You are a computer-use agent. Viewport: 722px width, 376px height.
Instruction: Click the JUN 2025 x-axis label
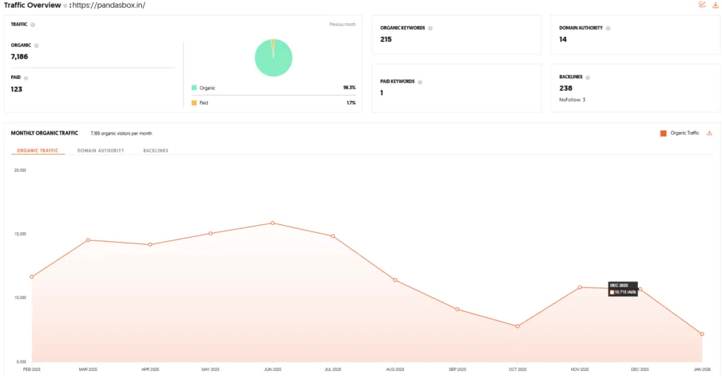tap(273, 370)
